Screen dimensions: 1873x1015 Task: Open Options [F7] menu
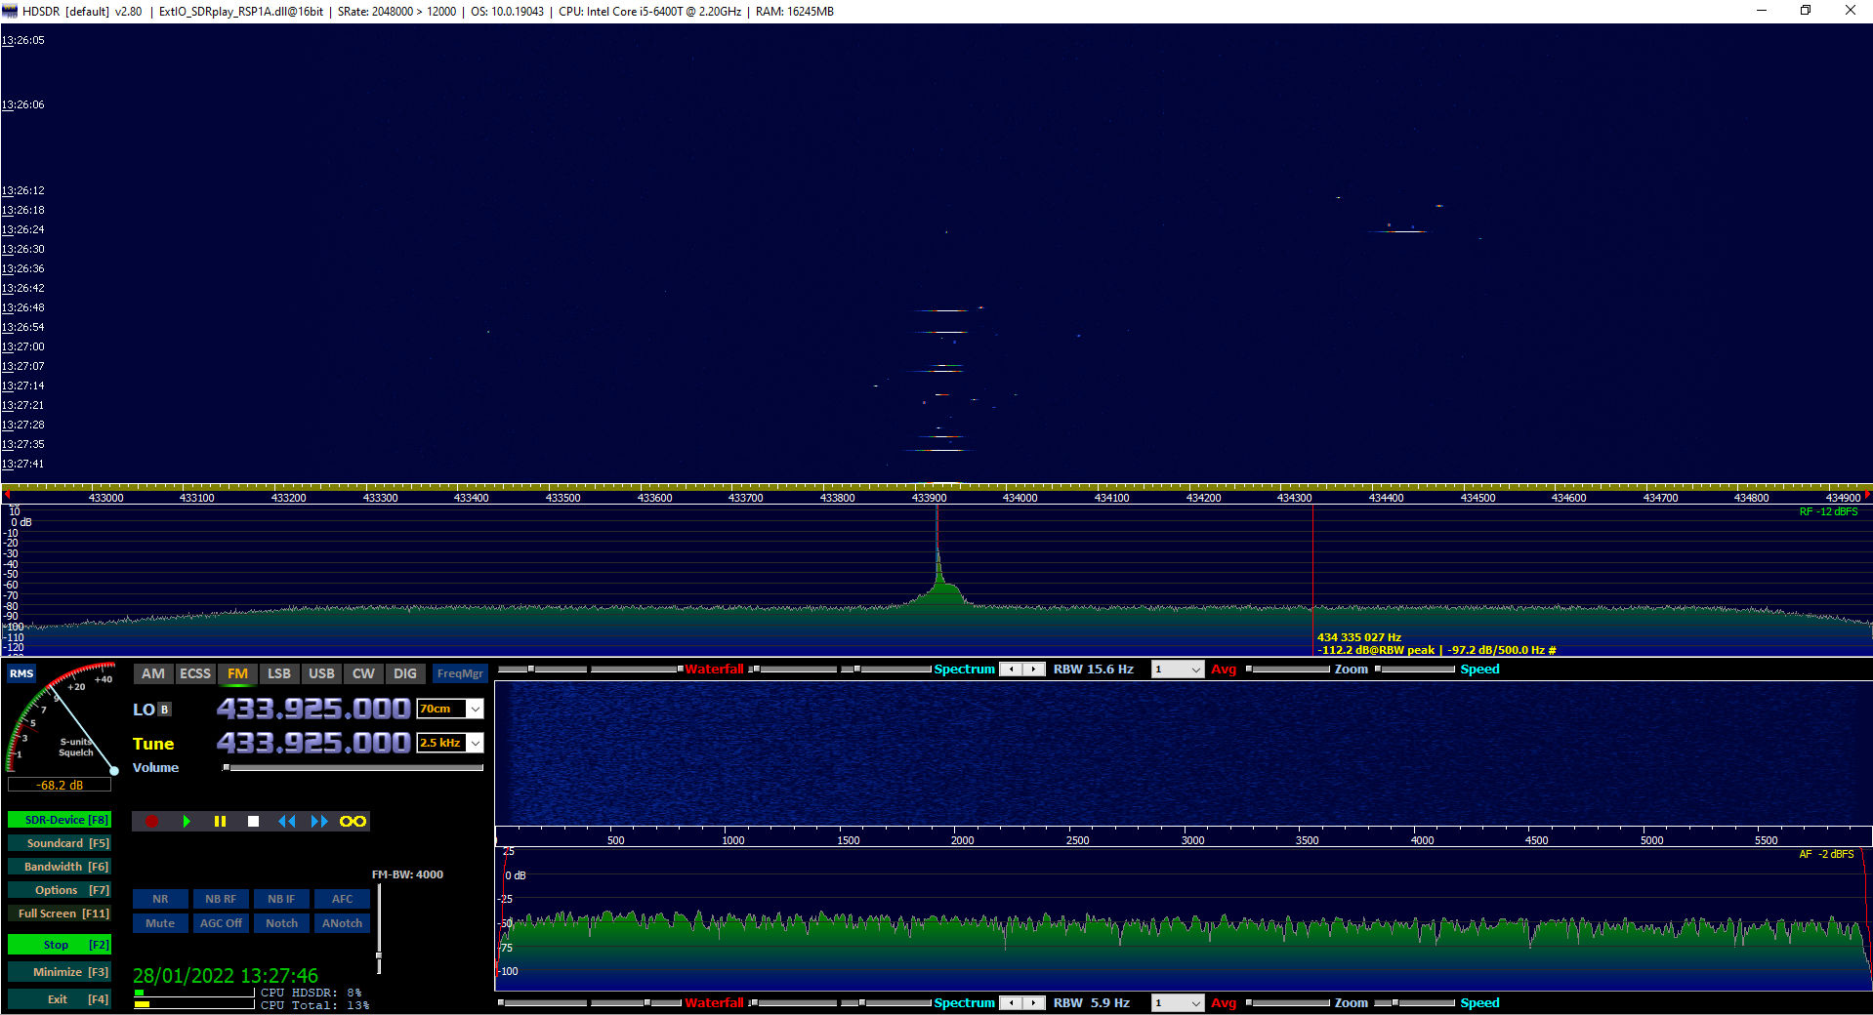60,890
